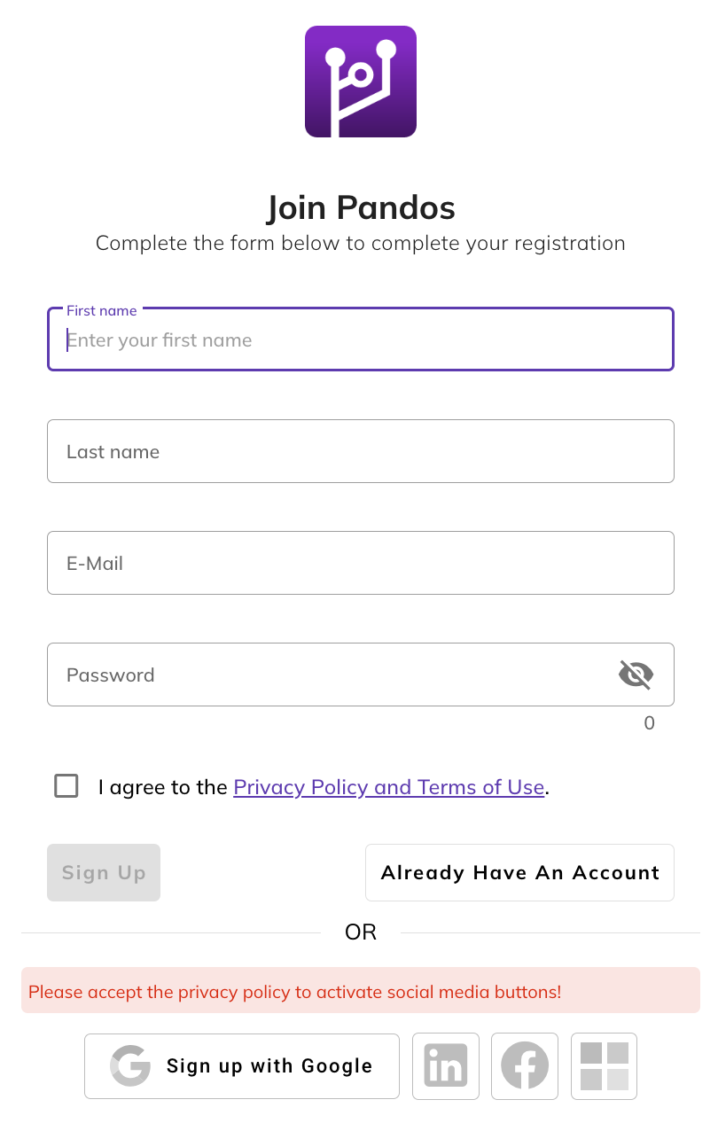The width and height of the screenshot is (718, 1131).
Task: Select the E-Mail input field
Action: pyautogui.click(x=361, y=563)
